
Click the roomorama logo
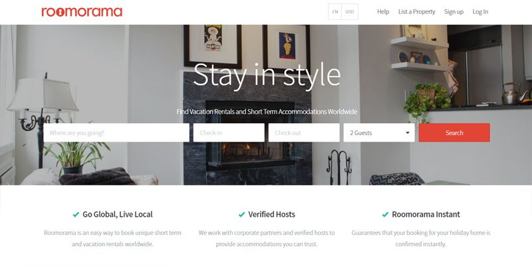tap(82, 12)
